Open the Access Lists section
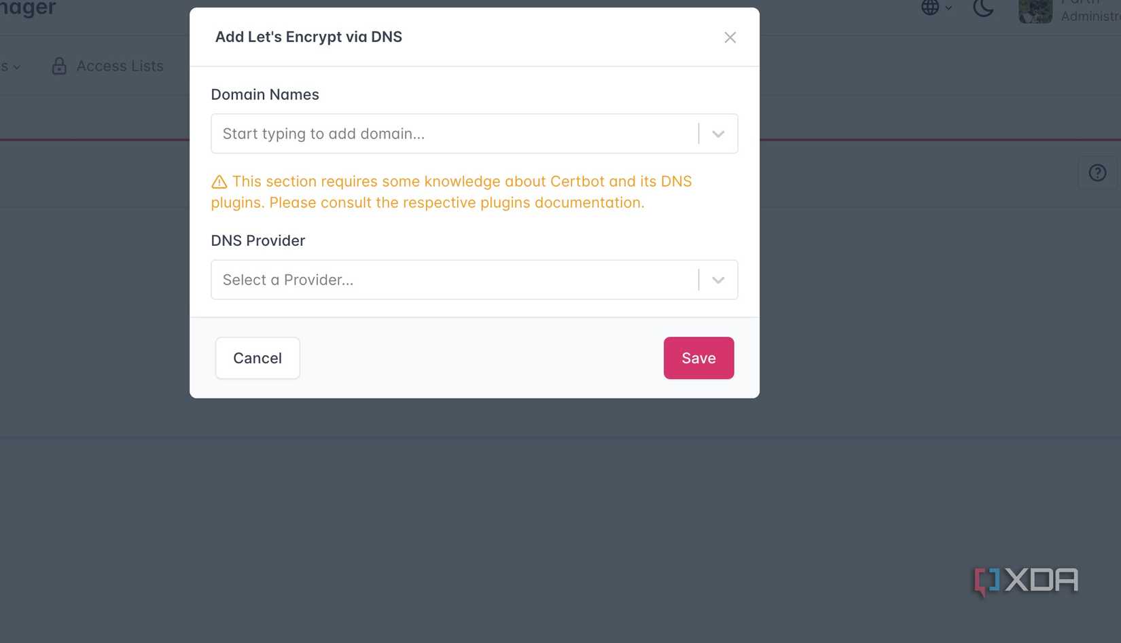This screenshot has width=1121, height=643. pyautogui.click(x=120, y=66)
